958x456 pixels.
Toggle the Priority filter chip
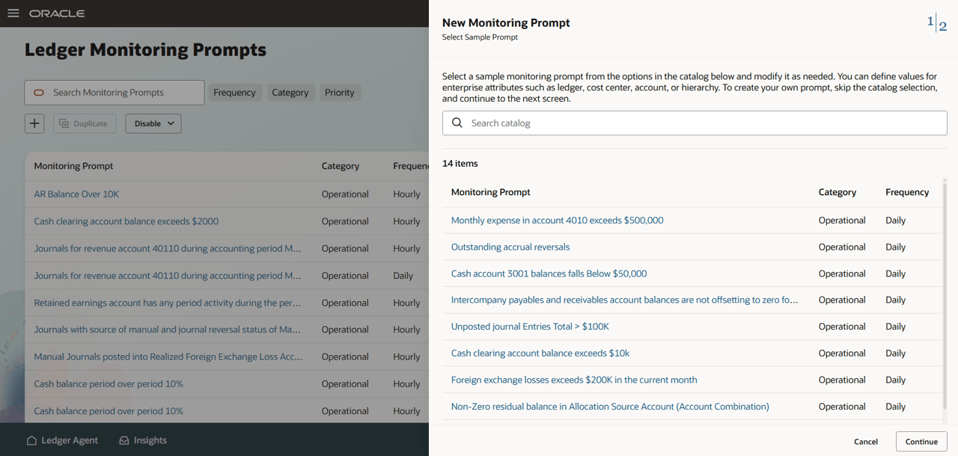pos(340,92)
